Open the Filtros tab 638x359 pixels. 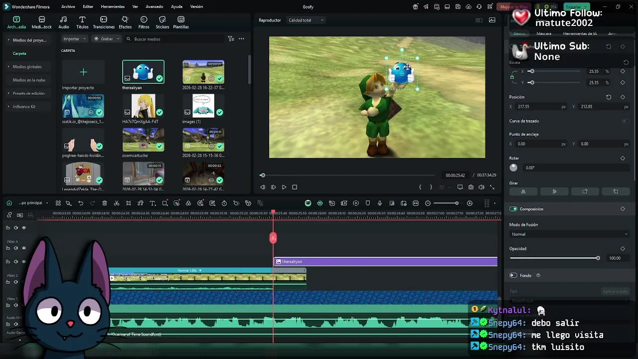144,22
